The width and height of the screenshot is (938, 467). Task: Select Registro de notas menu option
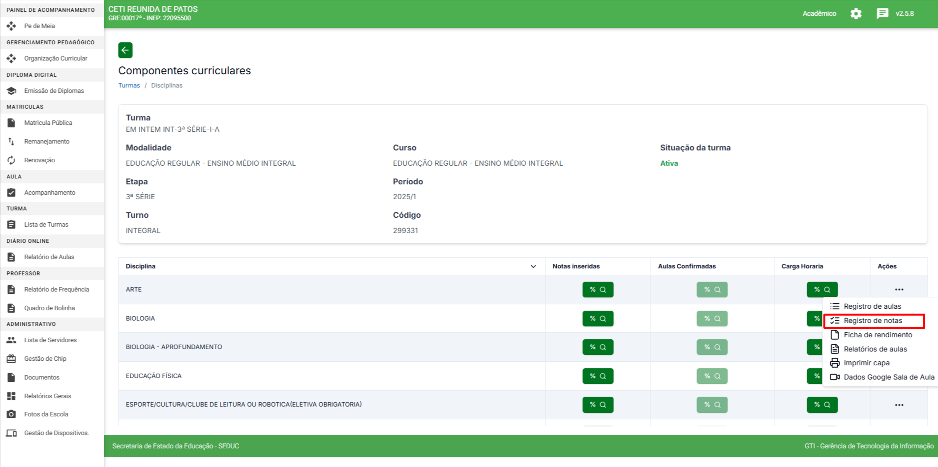pyautogui.click(x=873, y=321)
